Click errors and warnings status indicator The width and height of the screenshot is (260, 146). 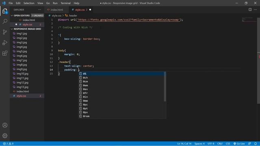coord(8,144)
